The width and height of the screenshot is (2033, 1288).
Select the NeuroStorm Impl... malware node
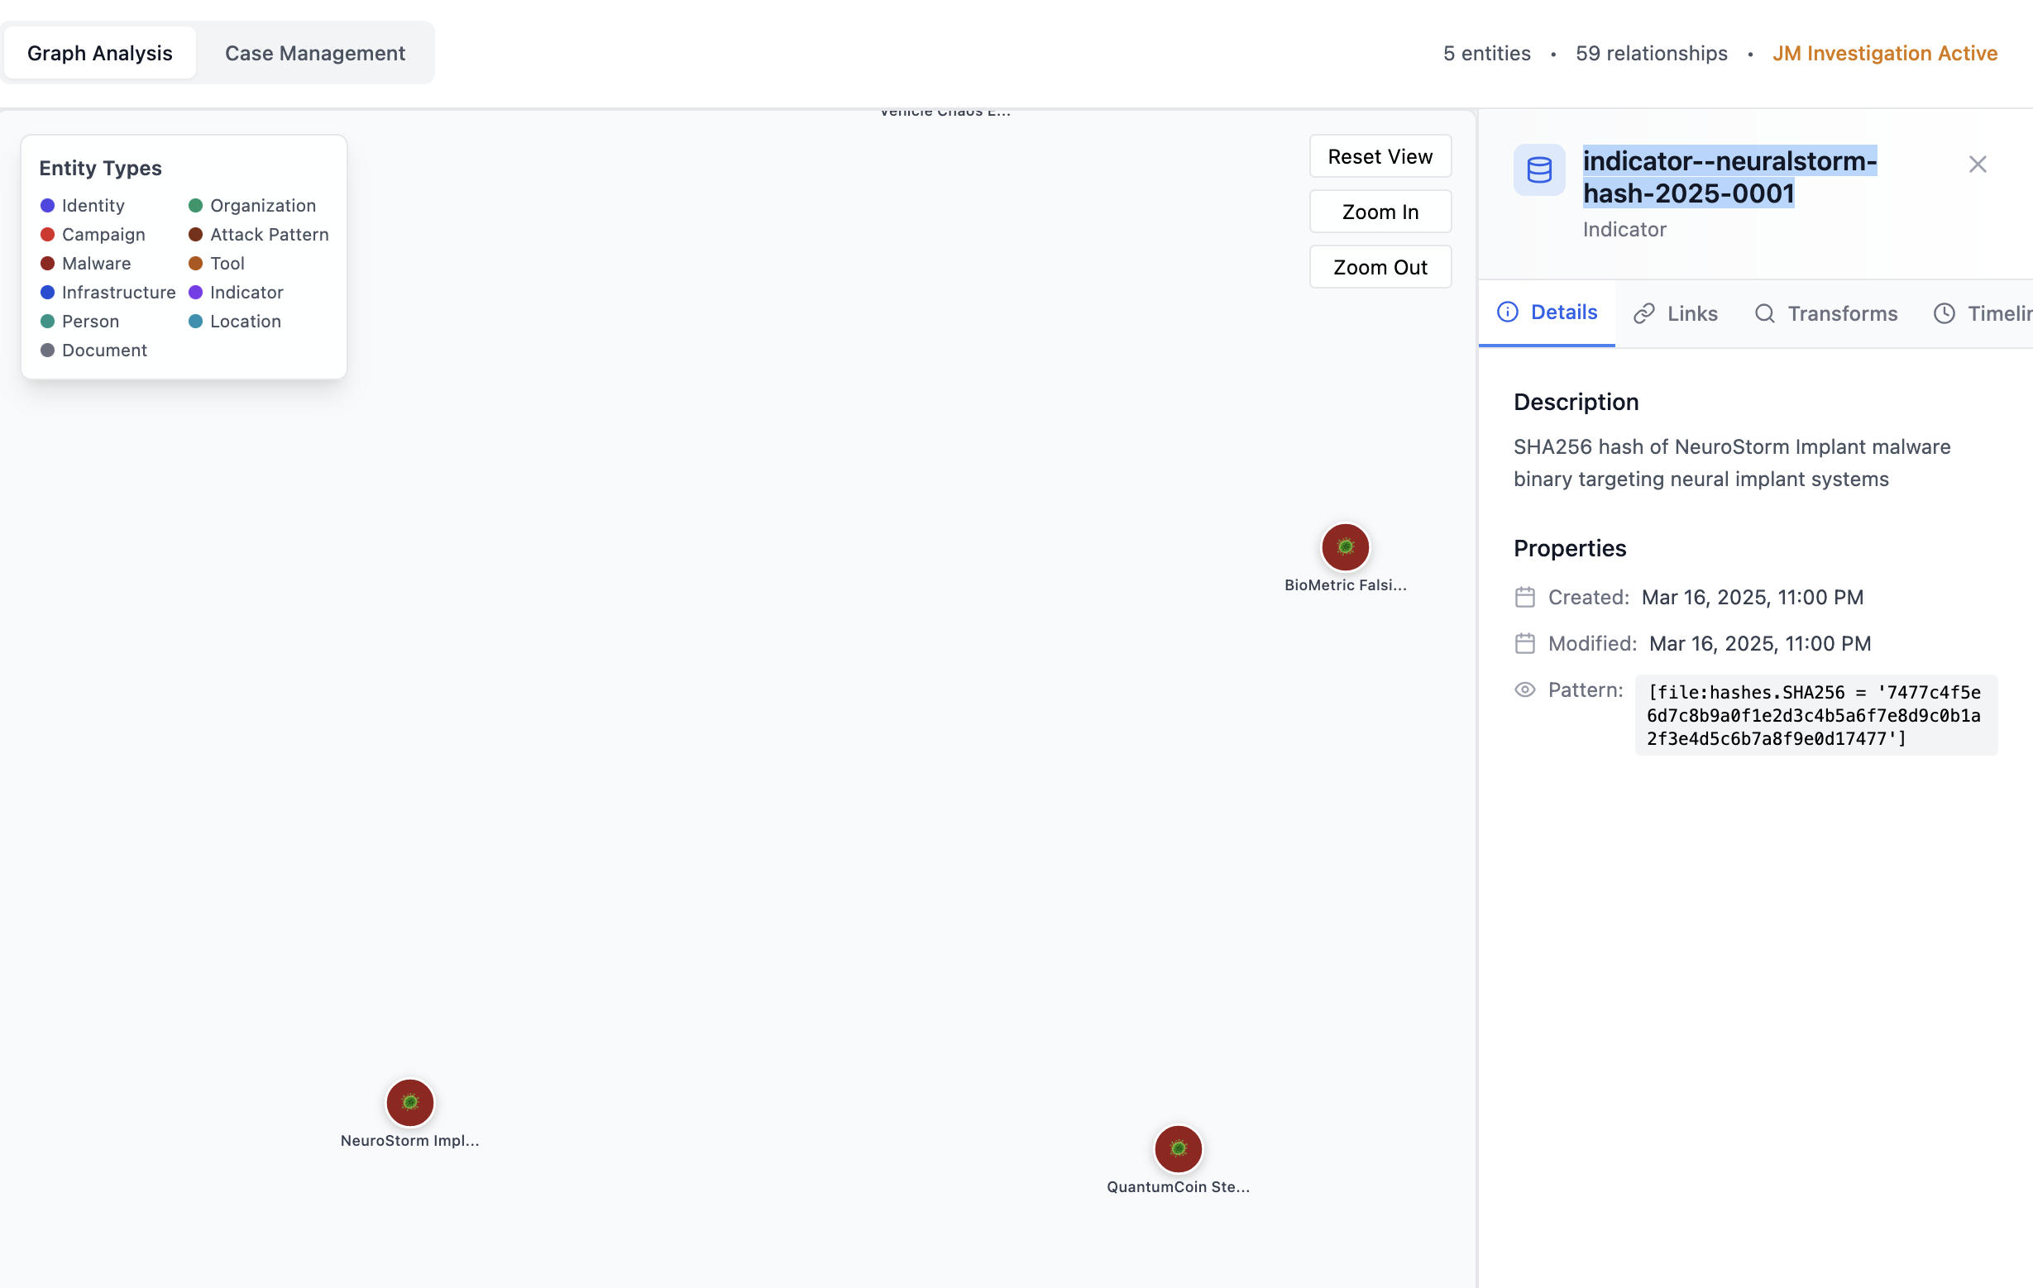click(409, 1102)
